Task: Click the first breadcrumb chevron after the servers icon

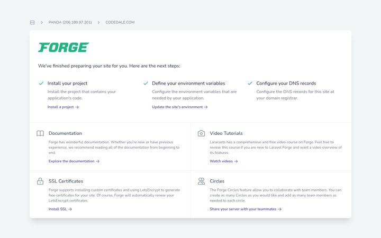Action: point(42,22)
